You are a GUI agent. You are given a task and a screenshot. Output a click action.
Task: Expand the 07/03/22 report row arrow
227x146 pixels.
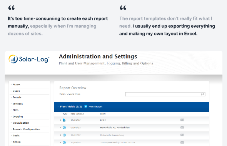(60, 128)
